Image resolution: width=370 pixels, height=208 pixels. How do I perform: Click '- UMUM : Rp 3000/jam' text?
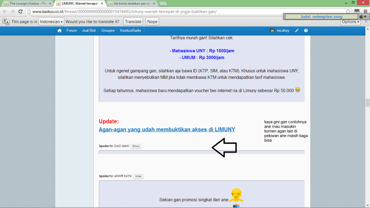202,57
